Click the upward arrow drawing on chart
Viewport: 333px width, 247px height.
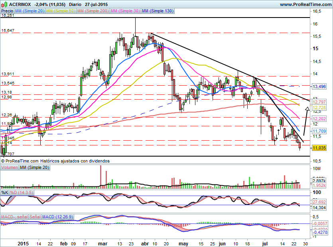coord(305,121)
